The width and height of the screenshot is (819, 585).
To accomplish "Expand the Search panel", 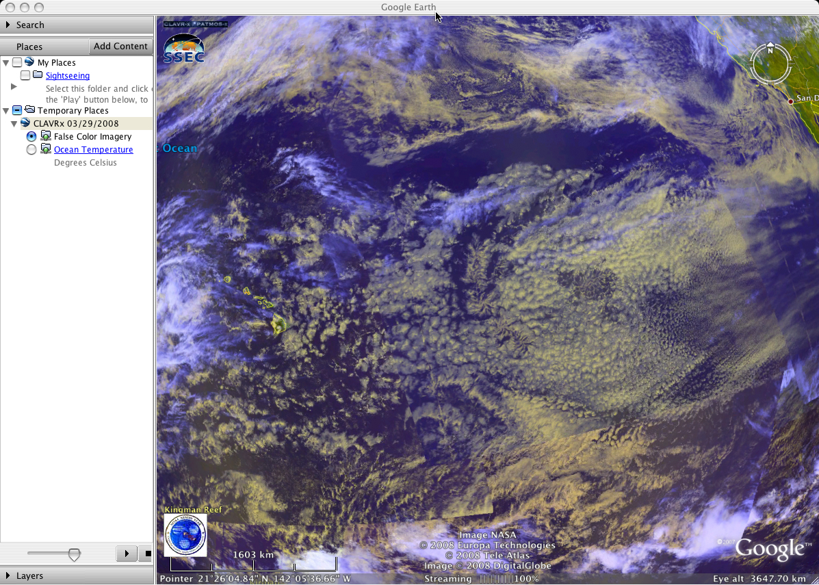I will (x=8, y=25).
